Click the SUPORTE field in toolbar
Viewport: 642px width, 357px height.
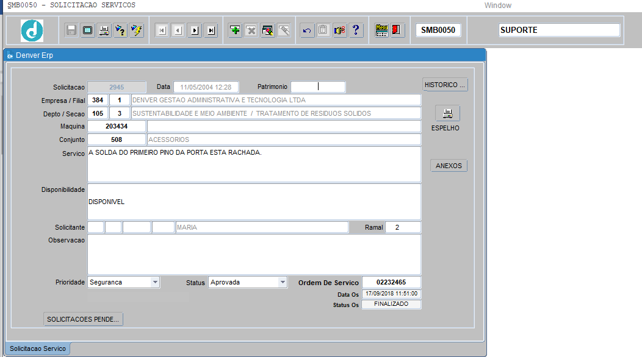click(559, 30)
